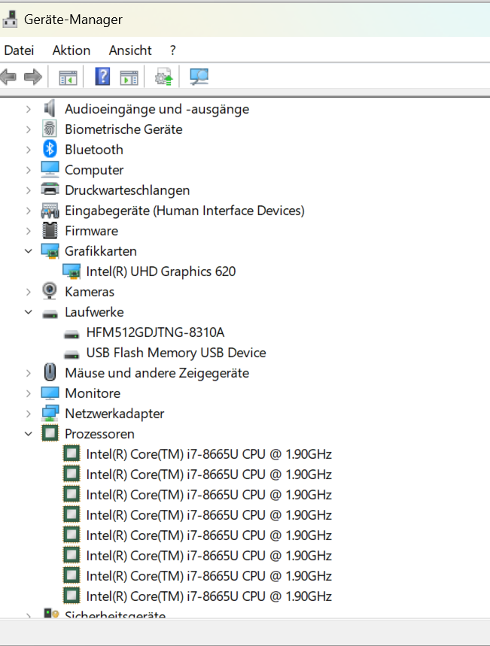
Task: Select the Grafikkarten category label
Action: click(101, 251)
